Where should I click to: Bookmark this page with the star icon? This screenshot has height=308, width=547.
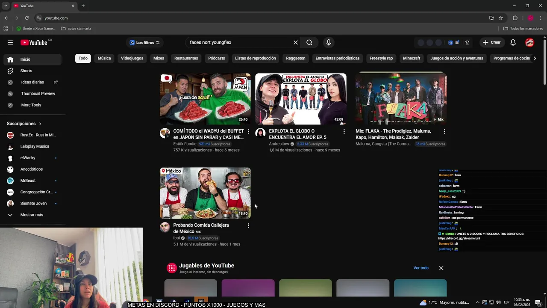tap(501, 18)
